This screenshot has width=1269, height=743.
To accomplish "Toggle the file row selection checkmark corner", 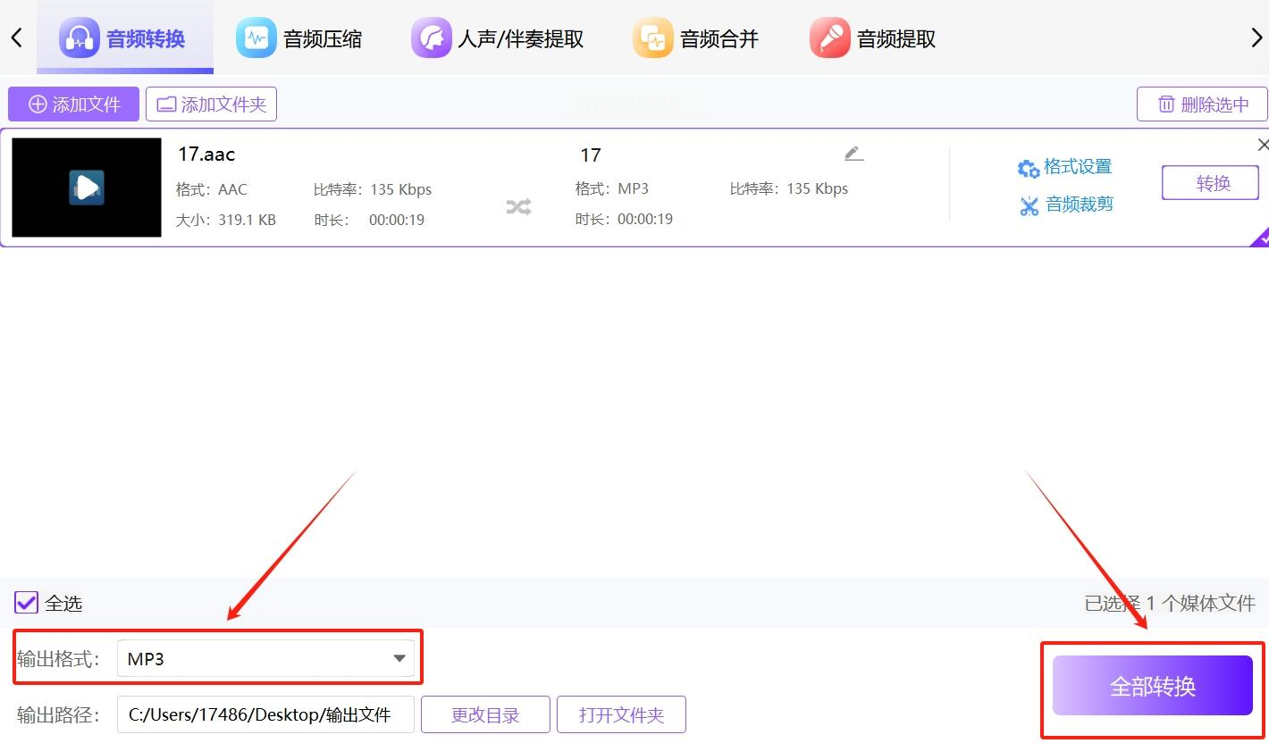I will pos(1260,238).
